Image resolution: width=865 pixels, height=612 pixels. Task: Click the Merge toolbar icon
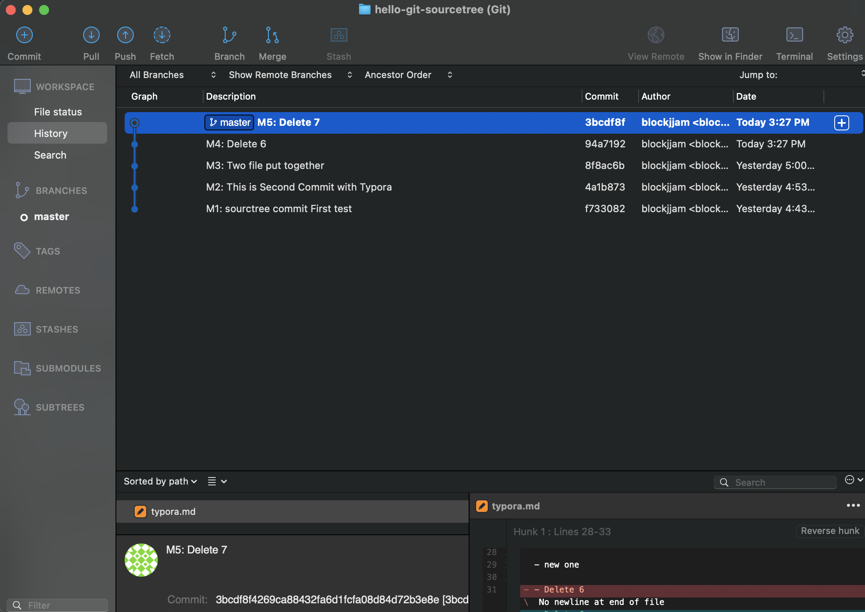point(272,35)
